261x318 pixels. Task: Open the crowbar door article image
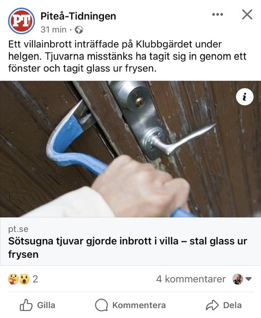(x=130, y=149)
